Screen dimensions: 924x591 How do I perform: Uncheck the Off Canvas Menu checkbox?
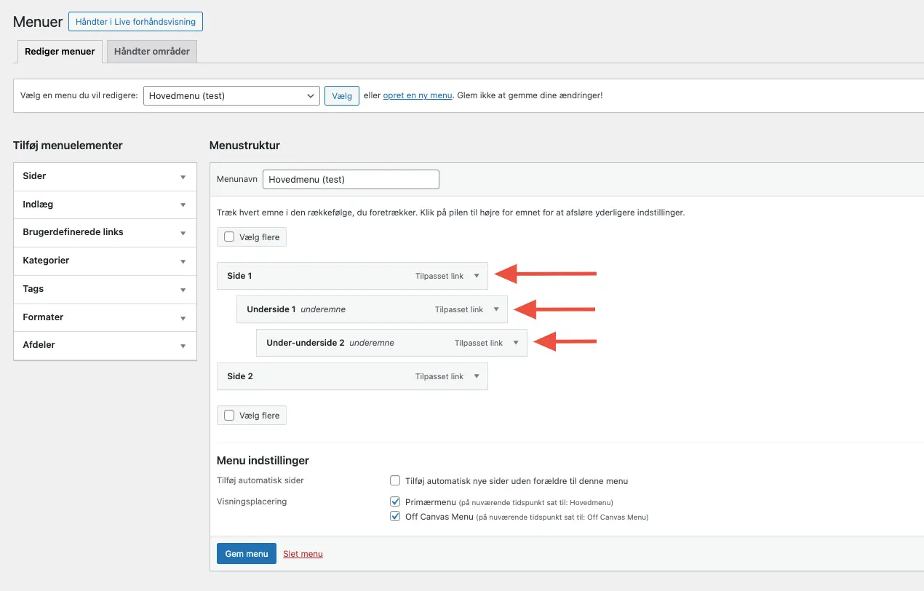pos(395,517)
